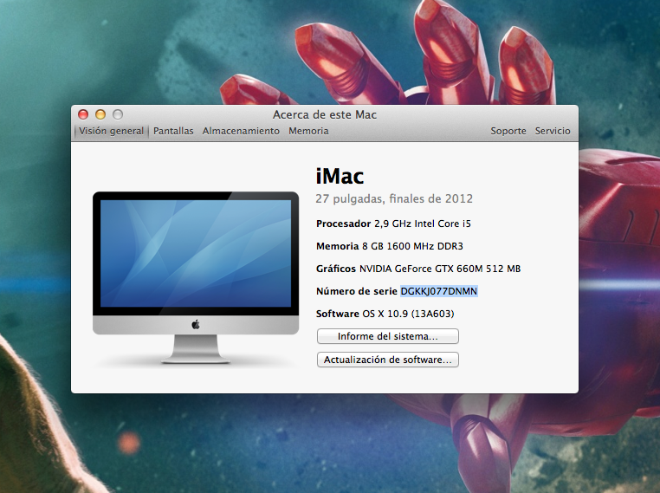Click the Gráficos NVIDIA GeForce GTX 660M line
Viewport: 660px width, 493px height.
click(x=418, y=269)
